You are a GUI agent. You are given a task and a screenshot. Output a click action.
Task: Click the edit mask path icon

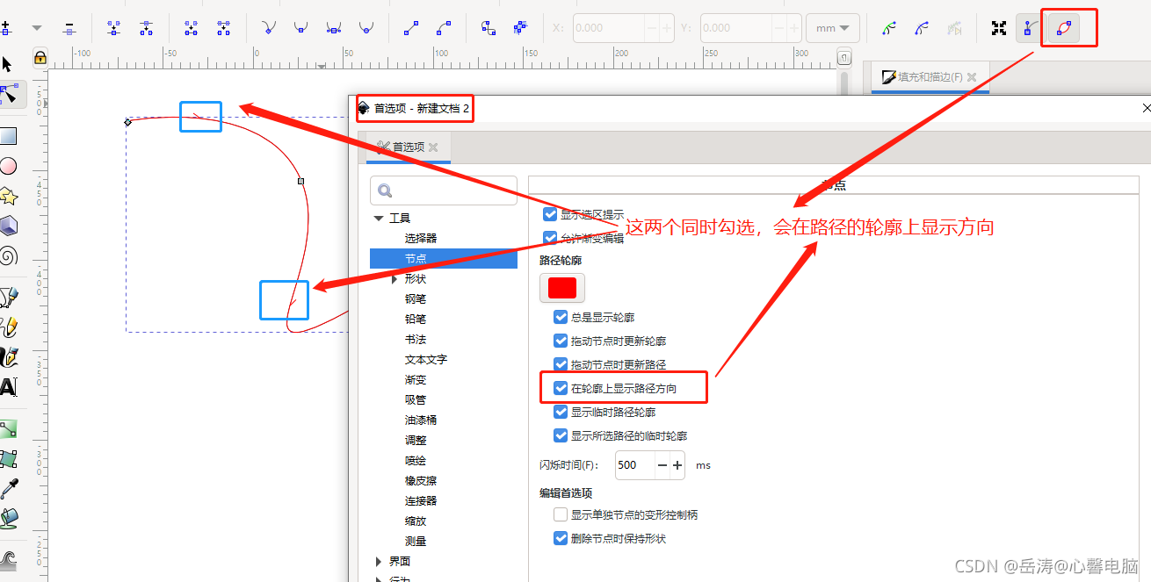click(x=922, y=28)
